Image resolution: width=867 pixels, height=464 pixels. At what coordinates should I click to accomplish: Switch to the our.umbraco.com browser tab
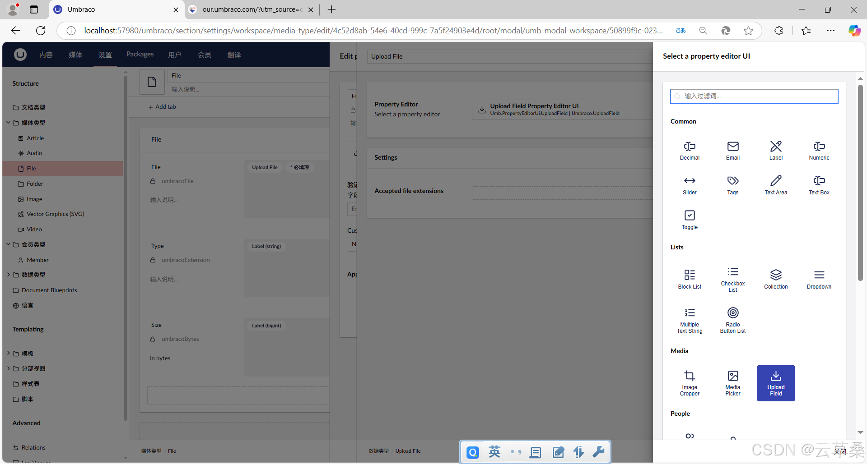click(251, 9)
